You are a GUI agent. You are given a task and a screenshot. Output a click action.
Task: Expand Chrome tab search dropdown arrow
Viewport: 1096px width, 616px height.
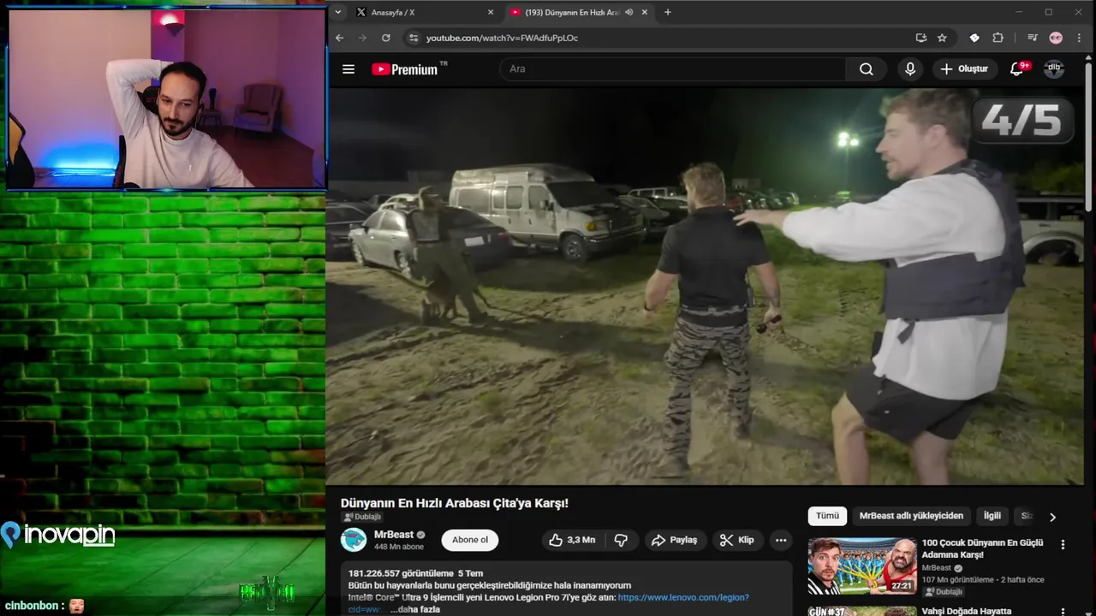(x=338, y=12)
